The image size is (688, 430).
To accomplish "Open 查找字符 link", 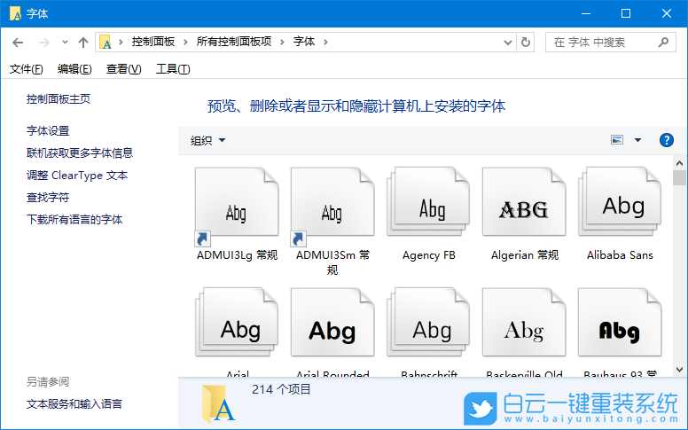I will pos(48,198).
